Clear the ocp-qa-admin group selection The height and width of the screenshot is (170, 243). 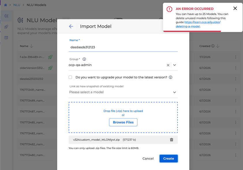tap(168, 65)
